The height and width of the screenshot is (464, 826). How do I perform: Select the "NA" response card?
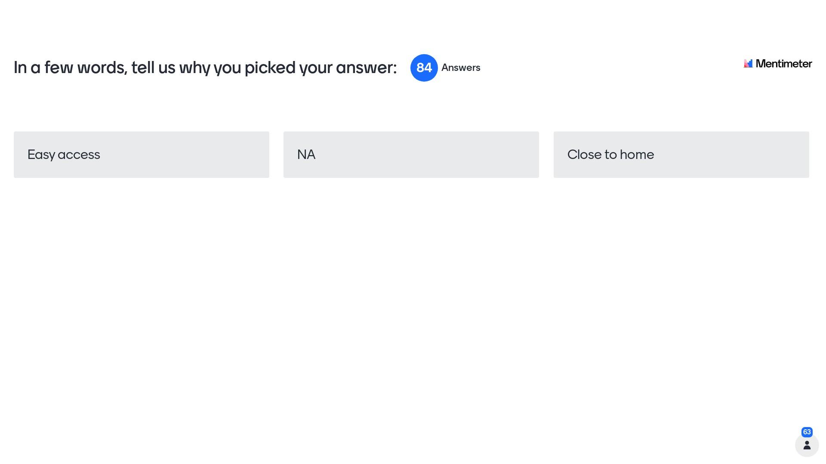pos(411,155)
